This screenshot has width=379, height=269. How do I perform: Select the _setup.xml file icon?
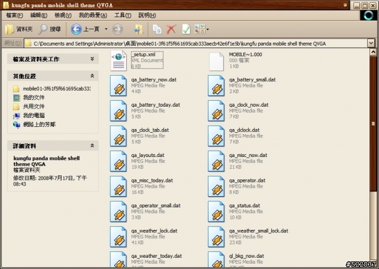[120, 60]
